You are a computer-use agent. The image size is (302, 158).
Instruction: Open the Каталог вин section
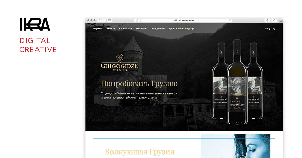(125, 29)
